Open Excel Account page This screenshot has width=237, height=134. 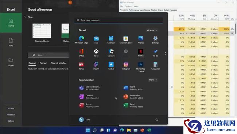(x=11, y=108)
